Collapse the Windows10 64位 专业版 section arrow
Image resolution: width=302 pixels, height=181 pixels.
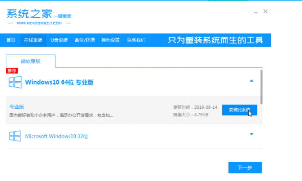click(252, 81)
